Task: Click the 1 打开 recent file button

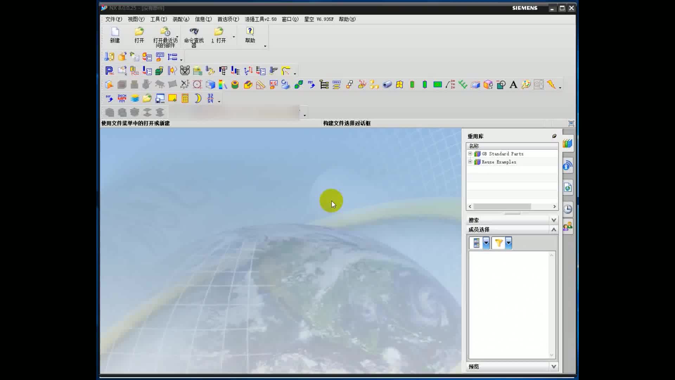Action: (x=218, y=35)
